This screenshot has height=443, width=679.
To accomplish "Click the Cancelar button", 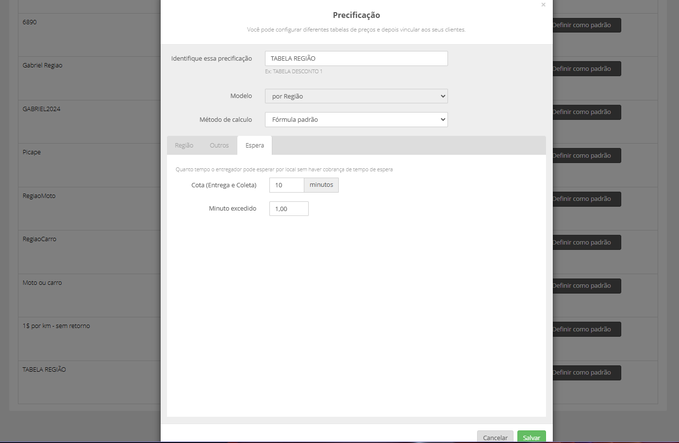I will (495, 437).
